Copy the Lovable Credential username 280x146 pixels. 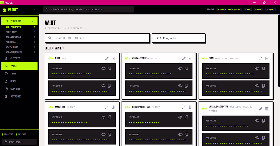(263, 121)
